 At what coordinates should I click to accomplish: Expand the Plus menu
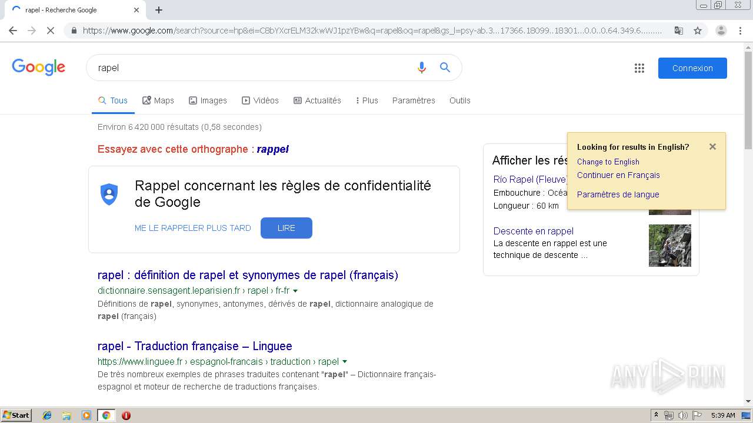pyautogui.click(x=367, y=100)
